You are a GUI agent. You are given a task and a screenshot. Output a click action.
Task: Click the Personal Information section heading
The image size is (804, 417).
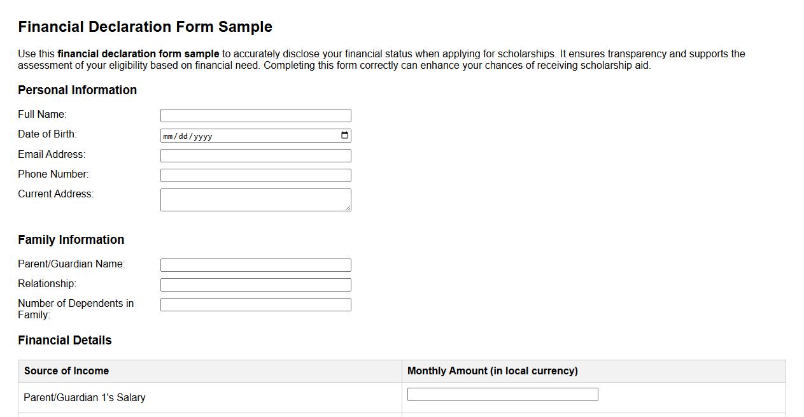pyautogui.click(x=78, y=90)
